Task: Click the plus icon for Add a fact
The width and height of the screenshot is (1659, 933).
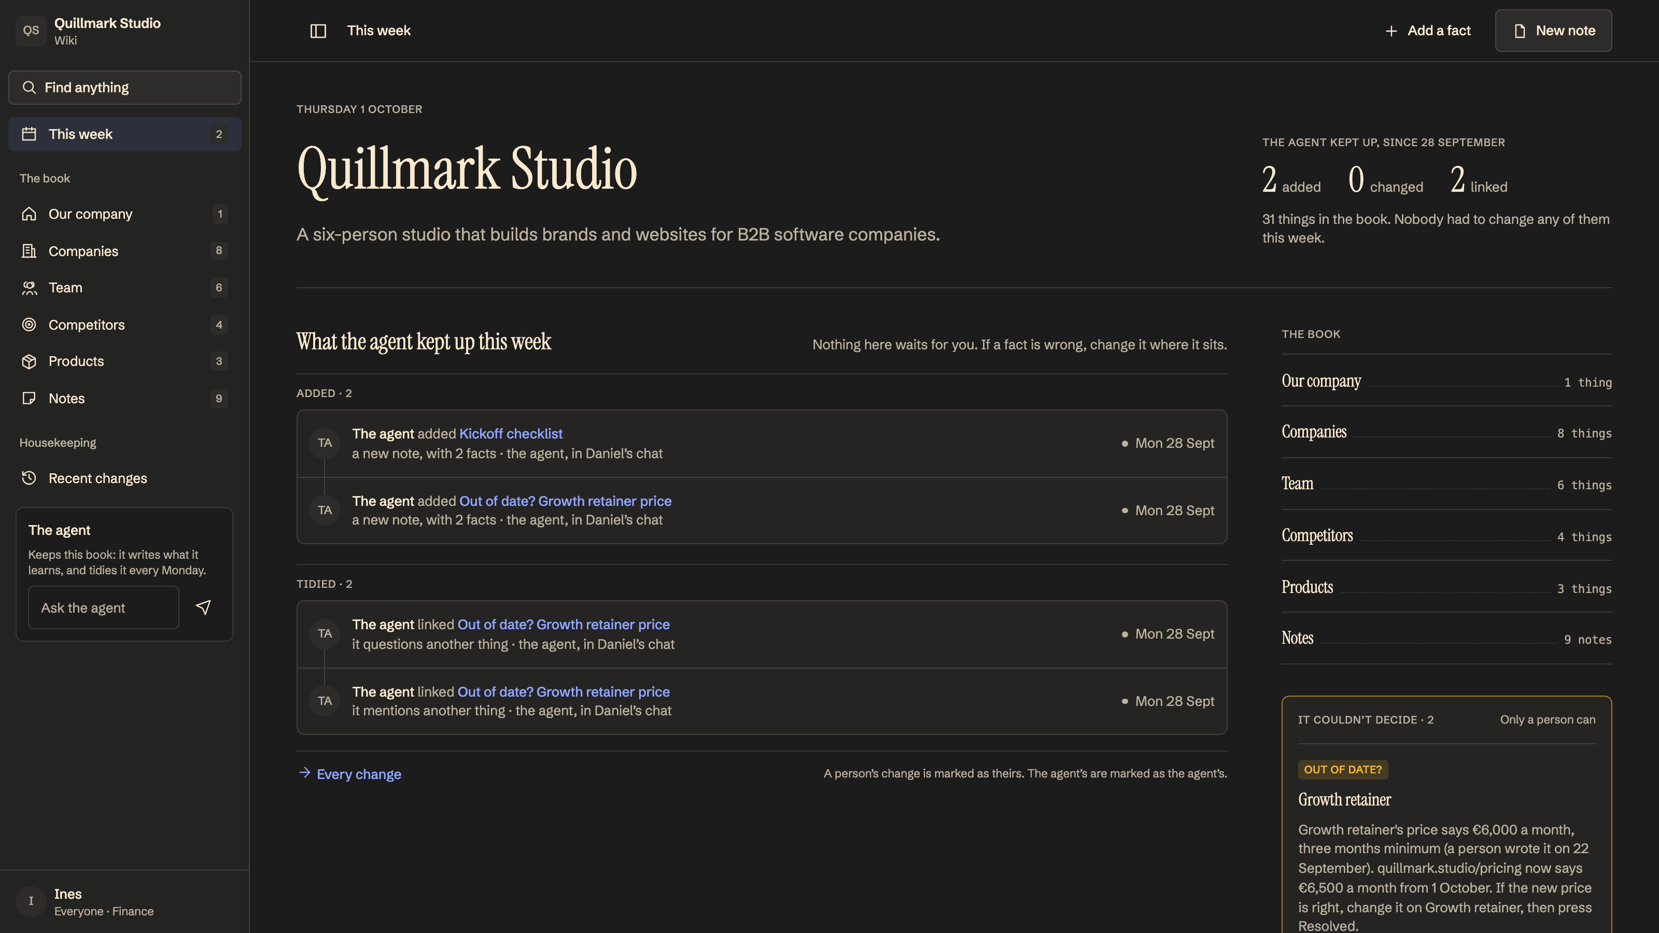Action: (x=1391, y=31)
